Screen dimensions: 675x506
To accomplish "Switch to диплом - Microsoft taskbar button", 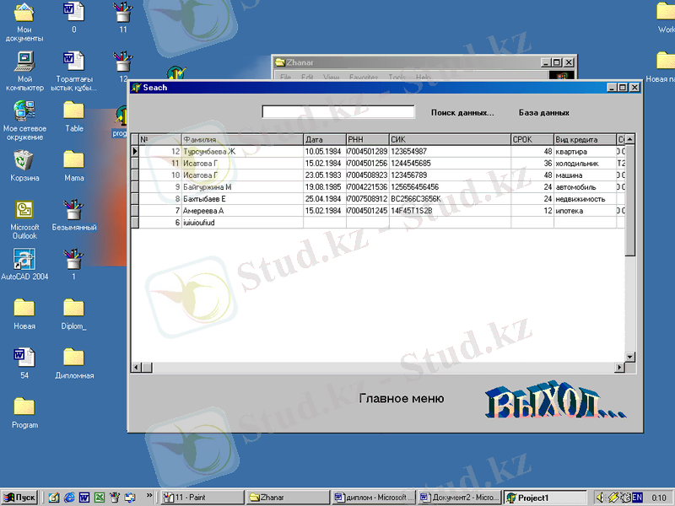I will [373, 498].
